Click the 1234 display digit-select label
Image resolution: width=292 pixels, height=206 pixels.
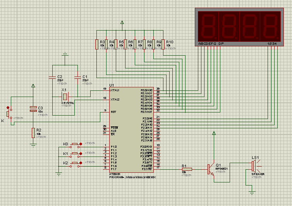272,44
